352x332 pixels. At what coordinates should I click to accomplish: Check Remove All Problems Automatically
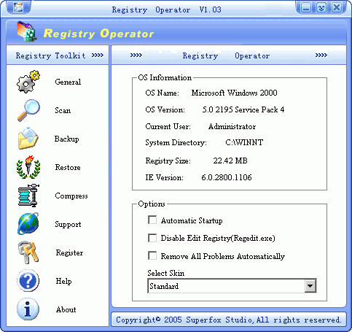tap(152, 255)
